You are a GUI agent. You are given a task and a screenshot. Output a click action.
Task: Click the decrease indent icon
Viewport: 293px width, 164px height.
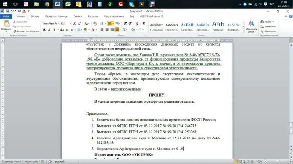125,23
